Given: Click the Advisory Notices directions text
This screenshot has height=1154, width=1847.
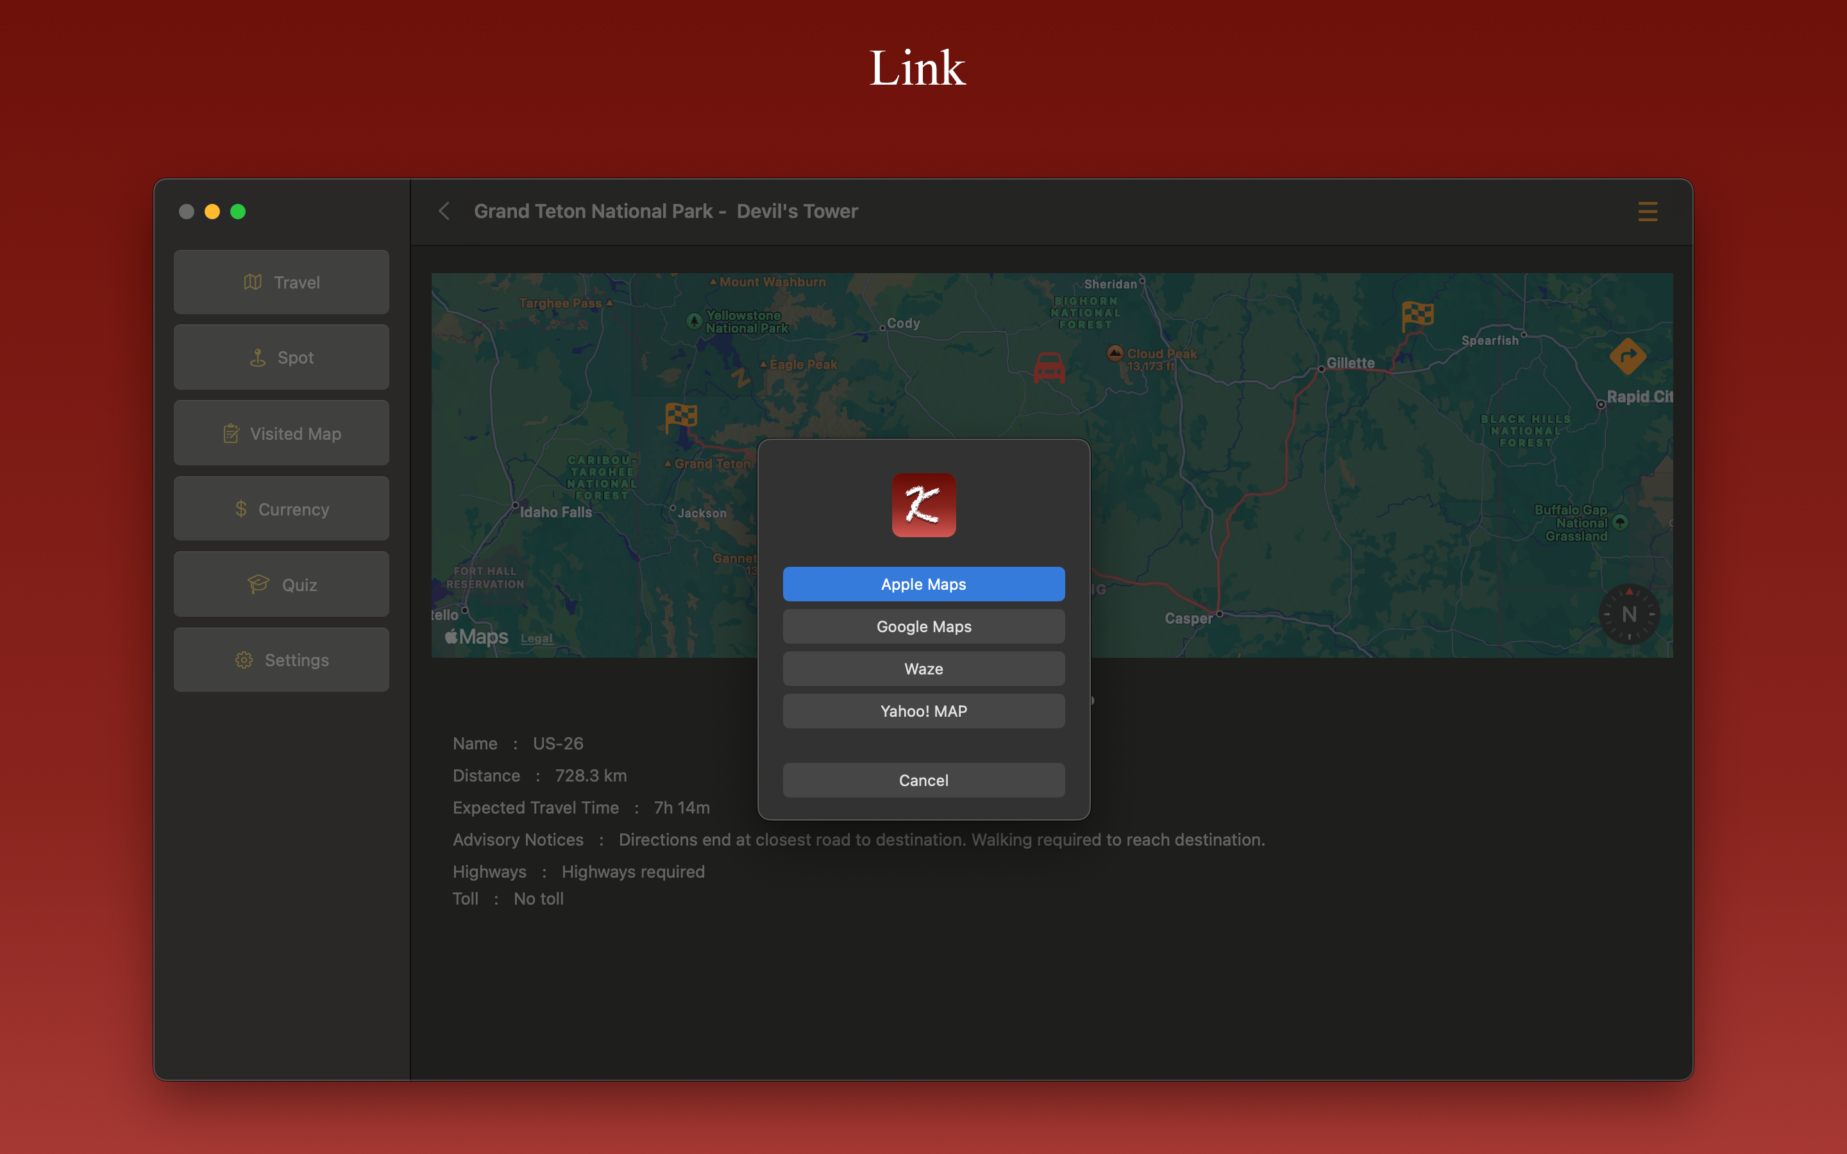Looking at the screenshot, I should [x=942, y=840].
